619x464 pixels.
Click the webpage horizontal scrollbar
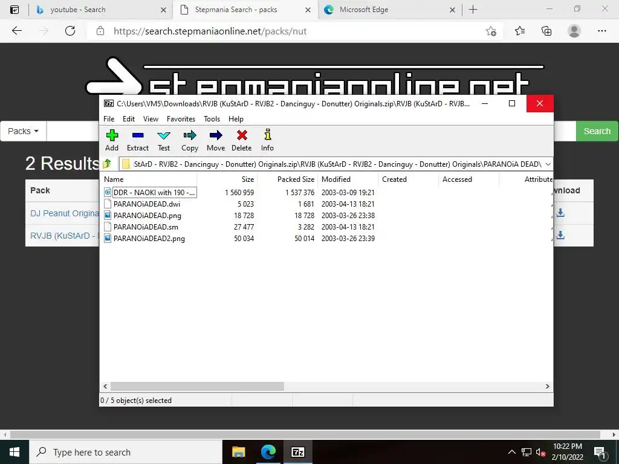click(x=305, y=435)
